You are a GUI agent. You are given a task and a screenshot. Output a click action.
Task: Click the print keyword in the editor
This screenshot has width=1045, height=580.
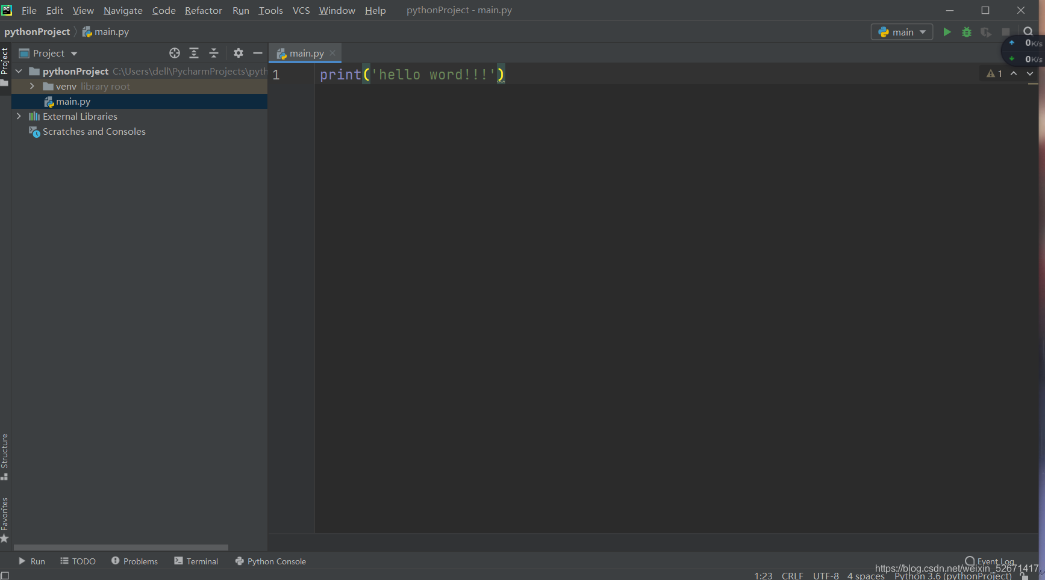(x=340, y=75)
